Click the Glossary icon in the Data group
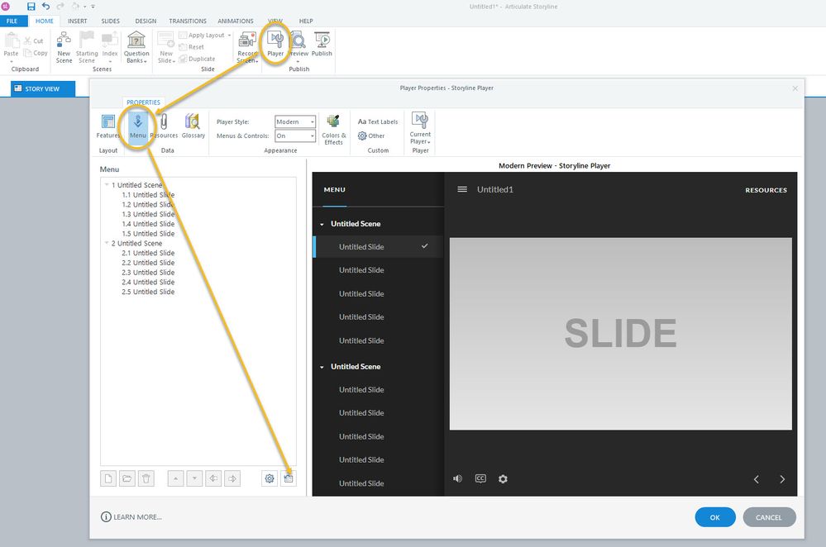This screenshot has width=826, height=547. coord(193,126)
